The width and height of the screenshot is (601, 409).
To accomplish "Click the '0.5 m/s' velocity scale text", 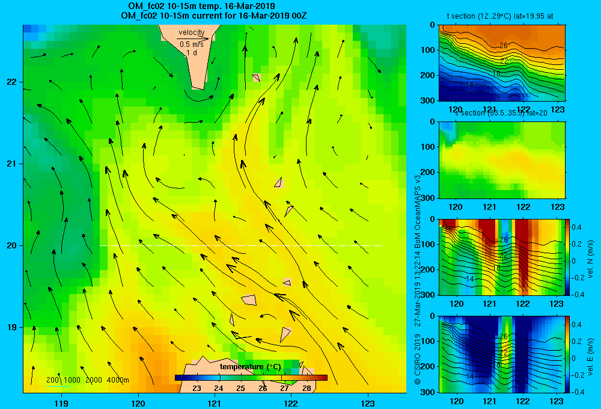I will click(192, 45).
